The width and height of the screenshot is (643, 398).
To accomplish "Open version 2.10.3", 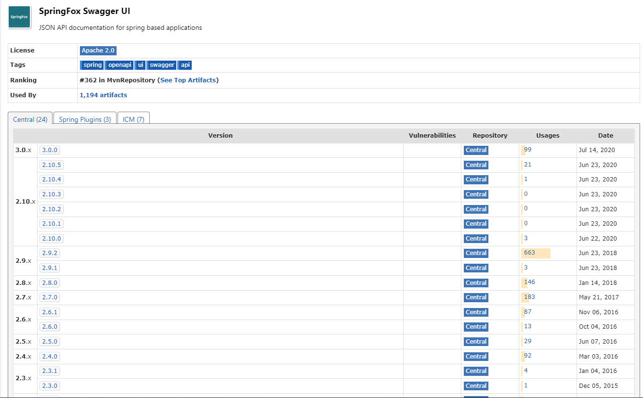I will [52, 194].
